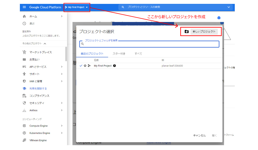Click the 名前 column header
The height and width of the screenshot is (150, 258).
pyautogui.click(x=96, y=60)
